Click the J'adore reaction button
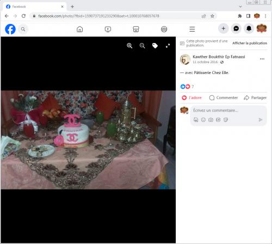The height and width of the screenshot is (244, 272). [x=191, y=97]
